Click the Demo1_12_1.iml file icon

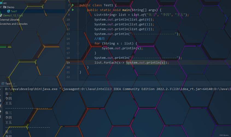[x=1, y=16]
